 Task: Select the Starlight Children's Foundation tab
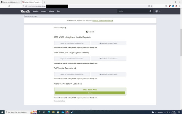point(32,2)
